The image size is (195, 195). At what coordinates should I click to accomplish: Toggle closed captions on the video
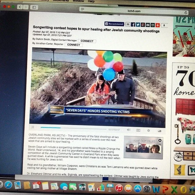click(x=138, y=130)
